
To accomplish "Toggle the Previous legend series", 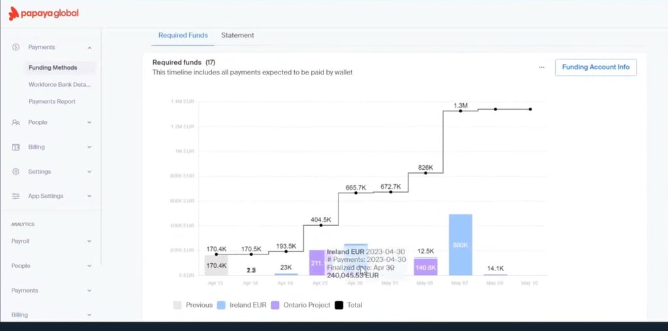I will pyautogui.click(x=192, y=305).
